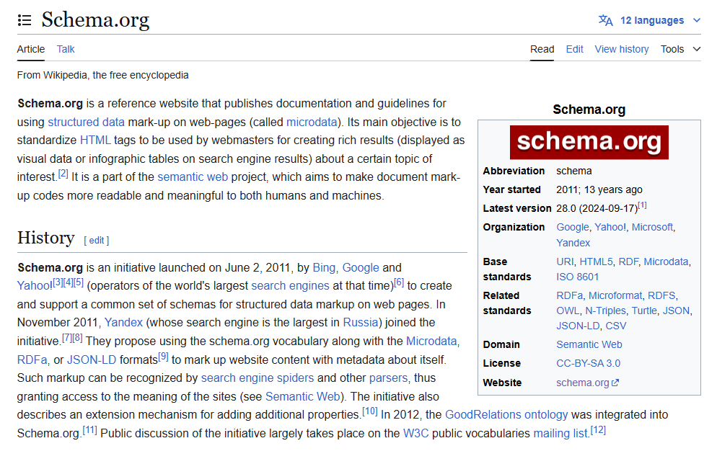Follow the parsers link

point(388,378)
